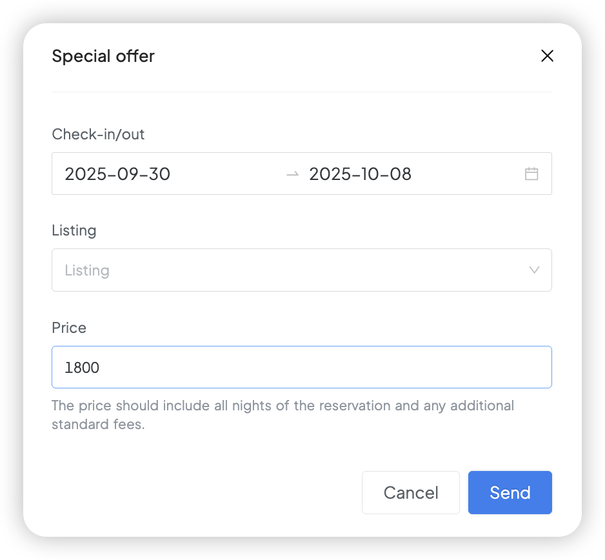Image resolution: width=605 pixels, height=560 pixels.
Task: Send the special offer
Action: click(x=510, y=493)
